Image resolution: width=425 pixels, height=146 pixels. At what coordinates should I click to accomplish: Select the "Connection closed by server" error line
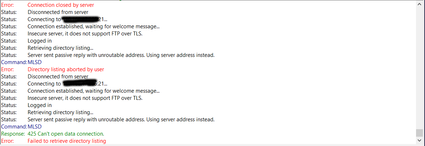(x=61, y=5)
